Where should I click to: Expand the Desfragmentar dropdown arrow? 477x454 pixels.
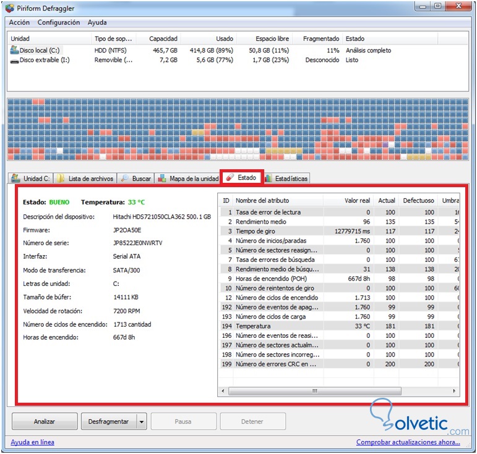click(142, 421)
